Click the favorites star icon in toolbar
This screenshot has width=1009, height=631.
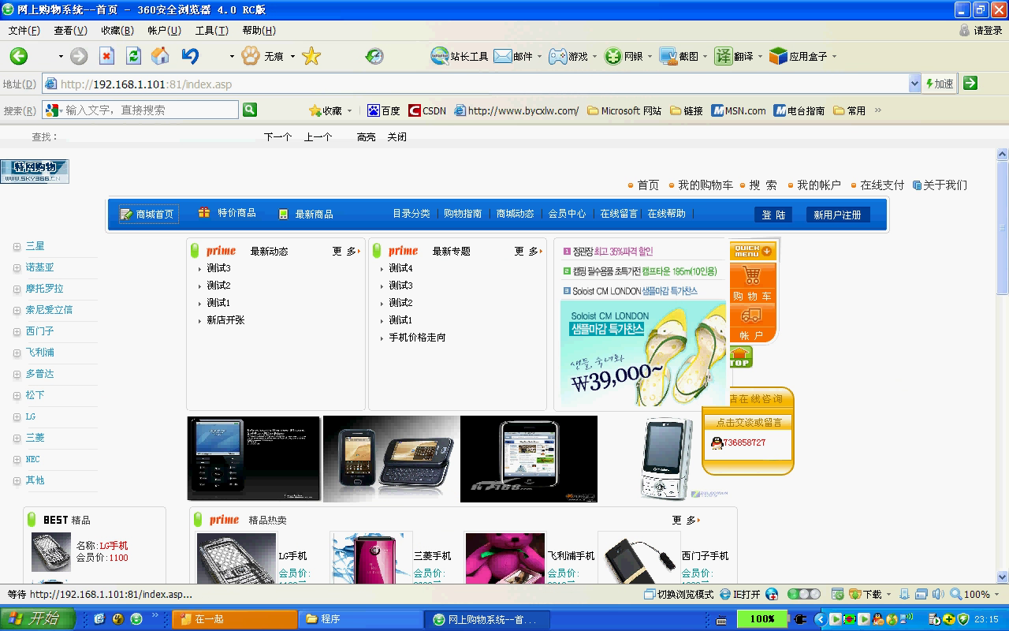(x=311, y=56)
